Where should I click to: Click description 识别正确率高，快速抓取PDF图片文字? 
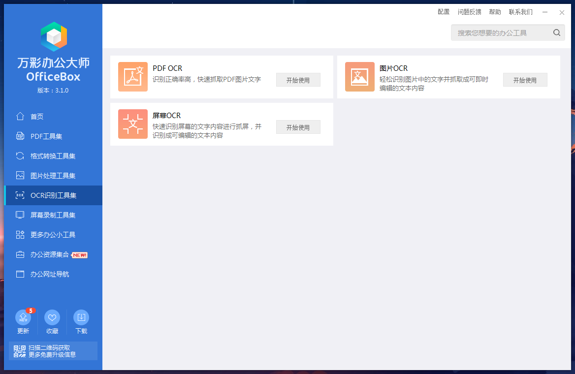coord(207,79)
